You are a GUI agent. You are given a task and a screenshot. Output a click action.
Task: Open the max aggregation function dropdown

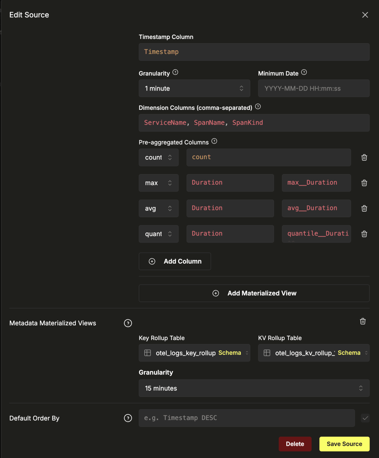coord(159,183)
